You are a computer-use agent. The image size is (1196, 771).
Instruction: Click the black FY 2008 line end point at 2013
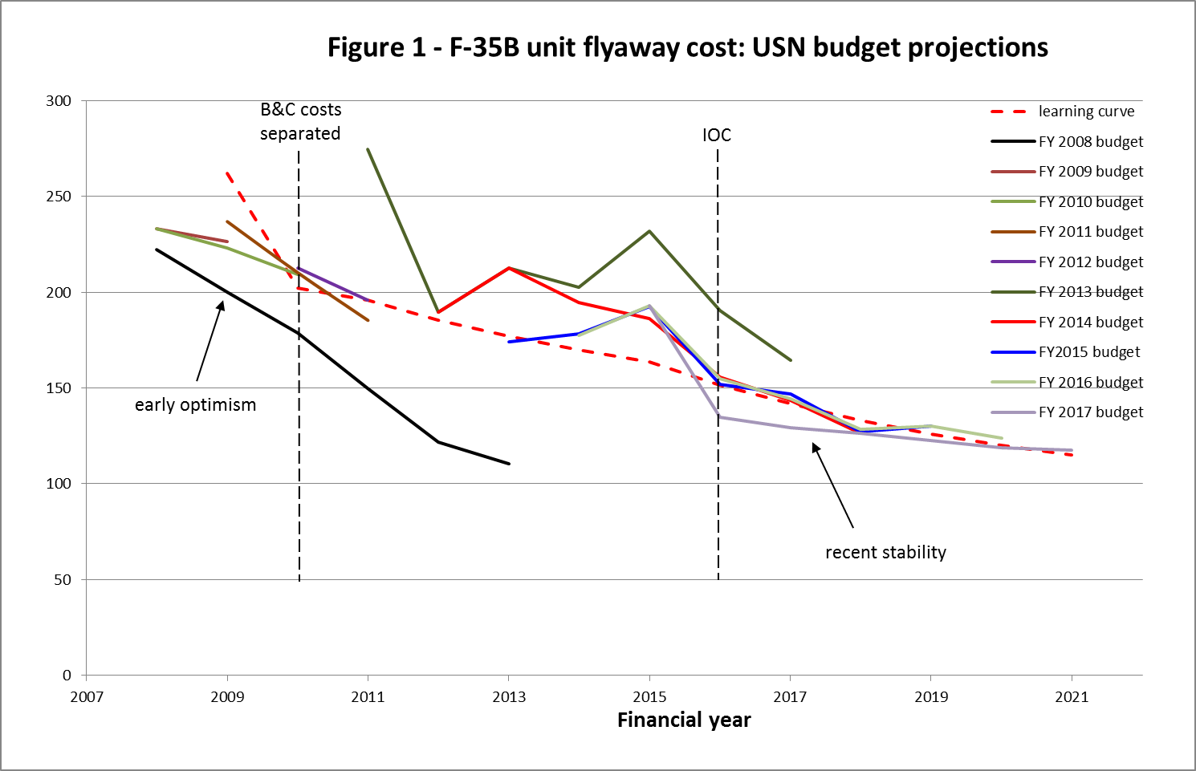coord(509,464)
